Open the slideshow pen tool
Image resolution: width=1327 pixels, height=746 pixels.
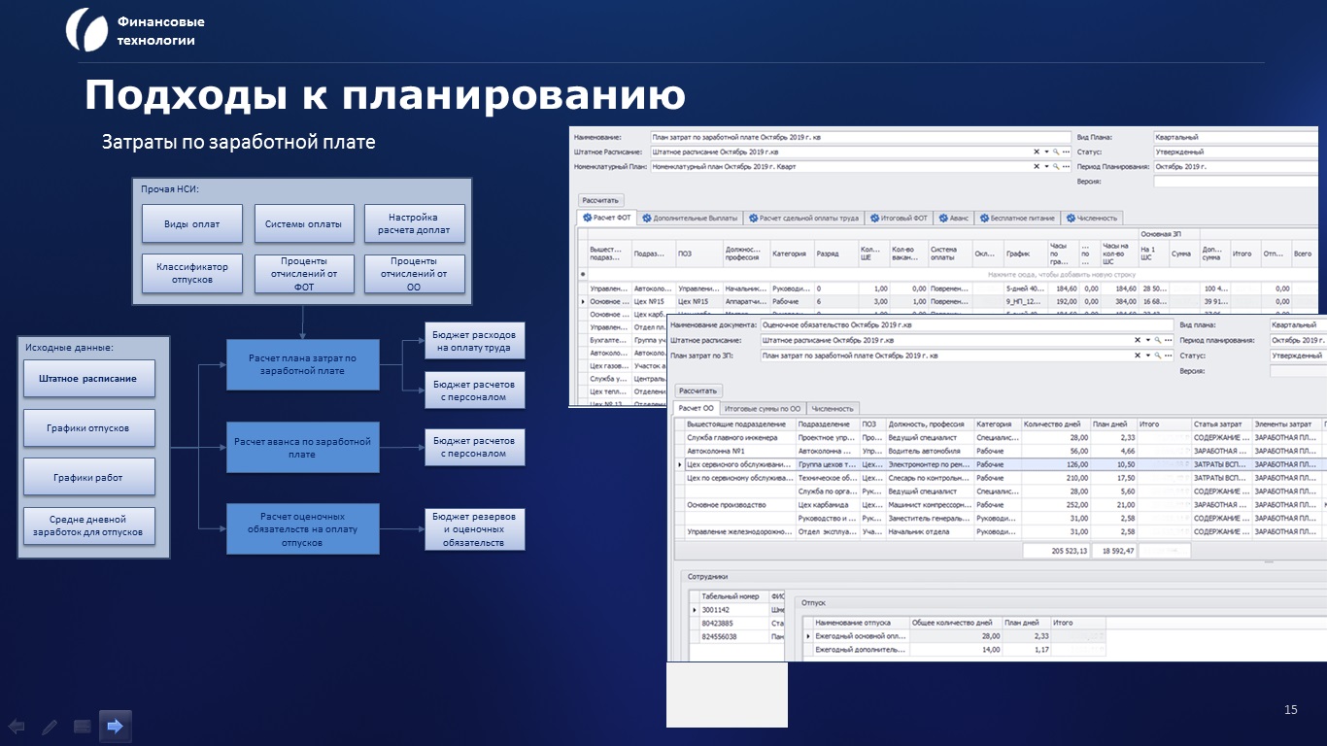(50, 726)
